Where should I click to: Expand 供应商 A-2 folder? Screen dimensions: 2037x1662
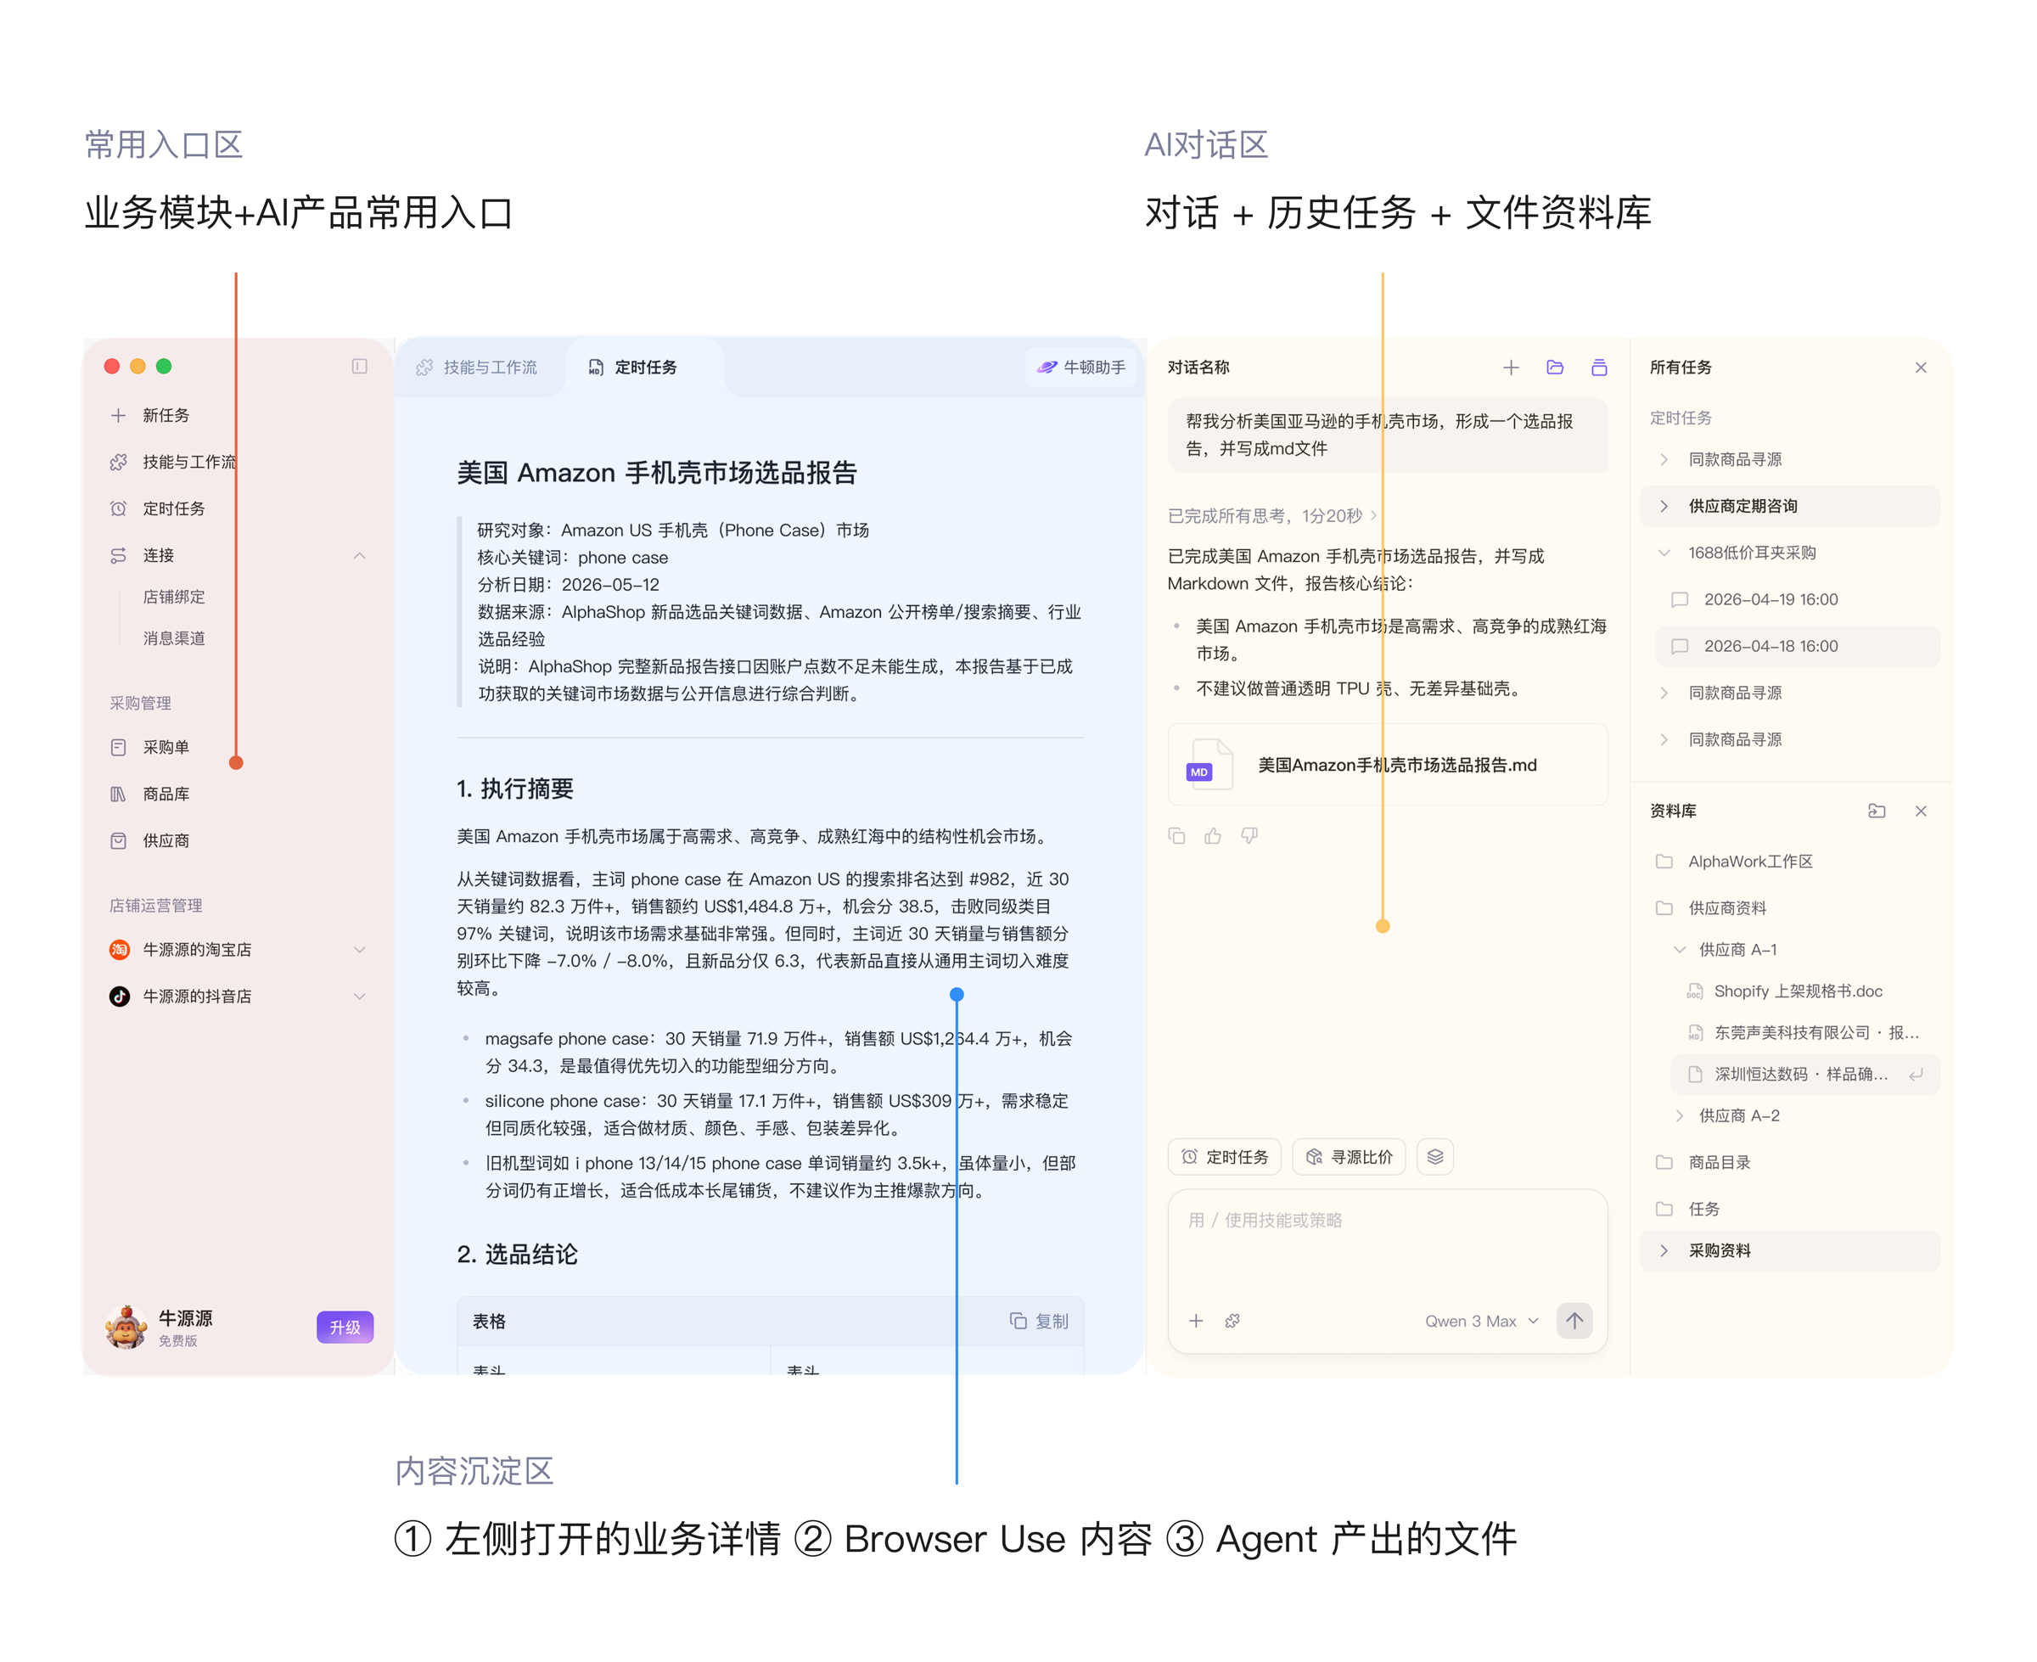click(x=1679, y=1116)
